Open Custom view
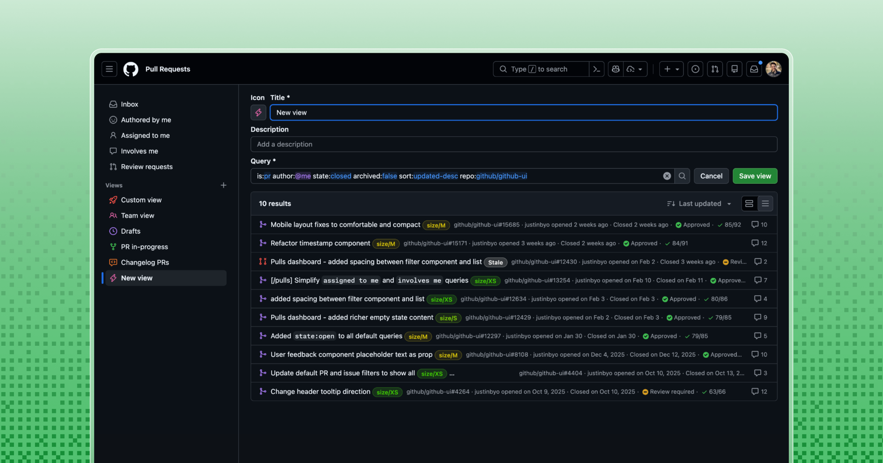 click(x=166, y=200)
